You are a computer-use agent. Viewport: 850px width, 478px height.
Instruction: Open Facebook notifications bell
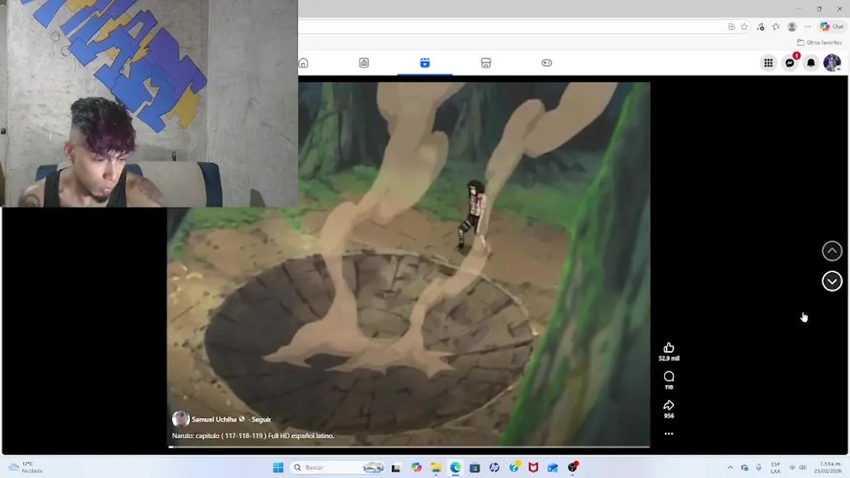[811, 63]
